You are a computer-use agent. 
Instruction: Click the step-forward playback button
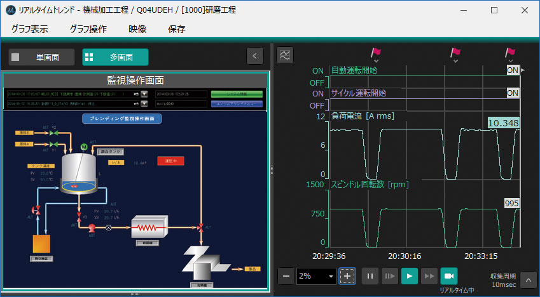tap(389, 276)
